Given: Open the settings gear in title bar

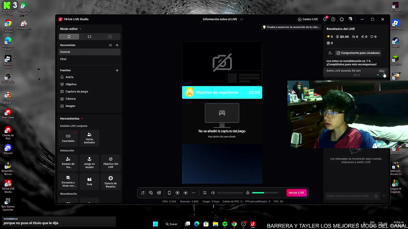Looking at the screenshot, I should pyautogui.click(x=342, y=19).
